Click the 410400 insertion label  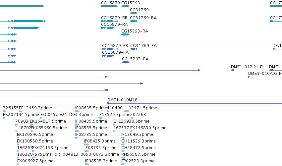click(115, 108)
